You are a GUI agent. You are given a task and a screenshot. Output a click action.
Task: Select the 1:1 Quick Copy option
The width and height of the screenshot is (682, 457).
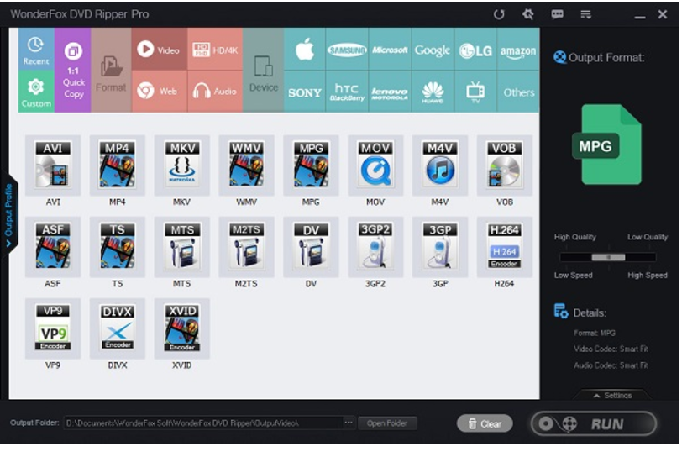pos(73,70)
